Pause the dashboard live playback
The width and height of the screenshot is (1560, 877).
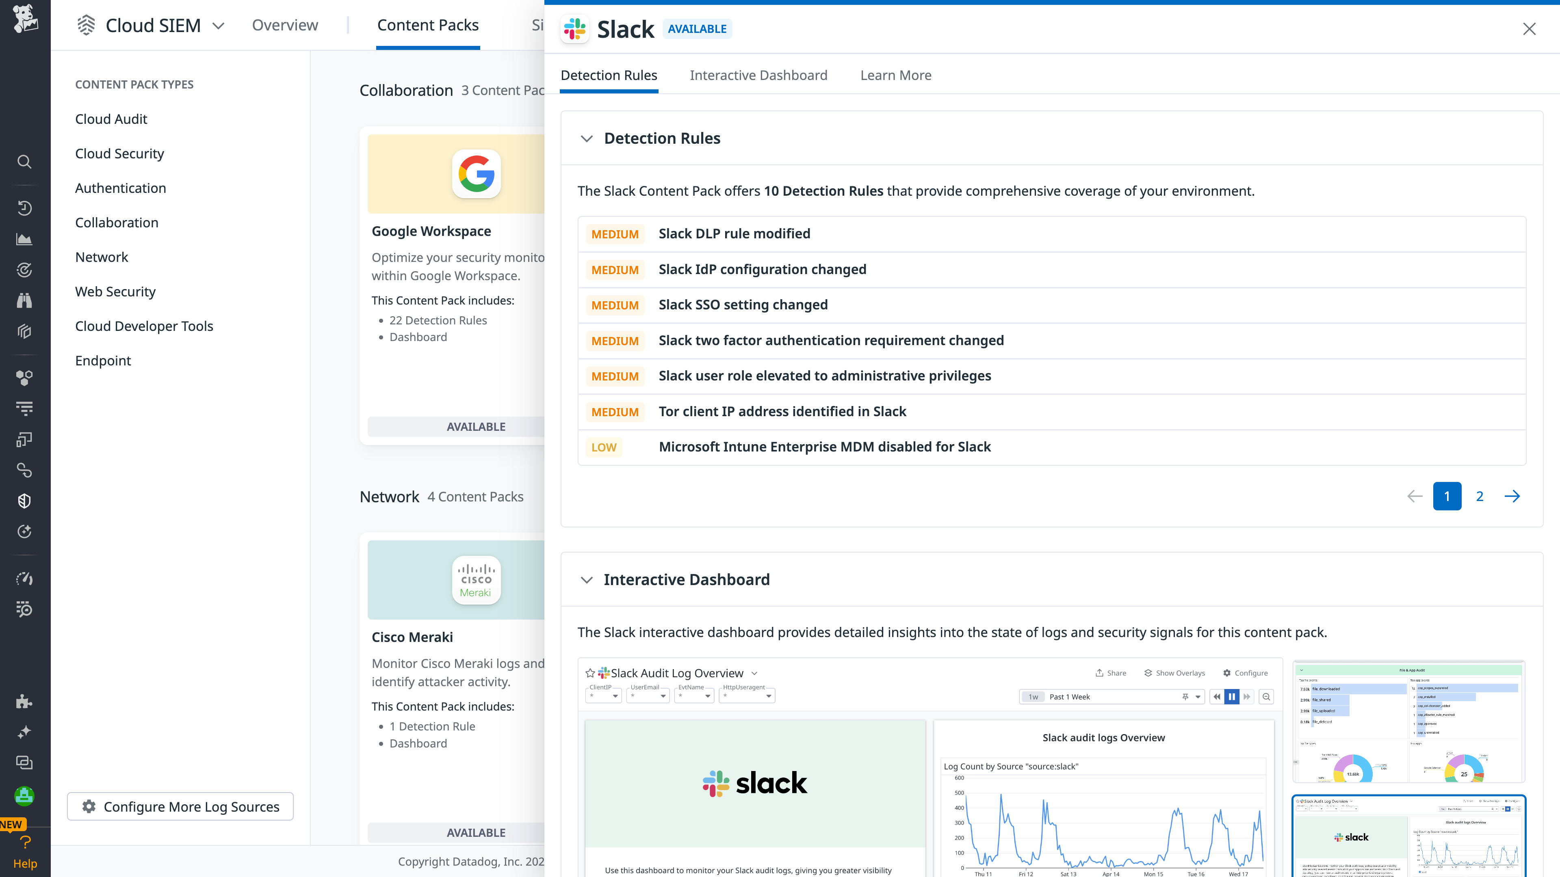(1232, 697)
